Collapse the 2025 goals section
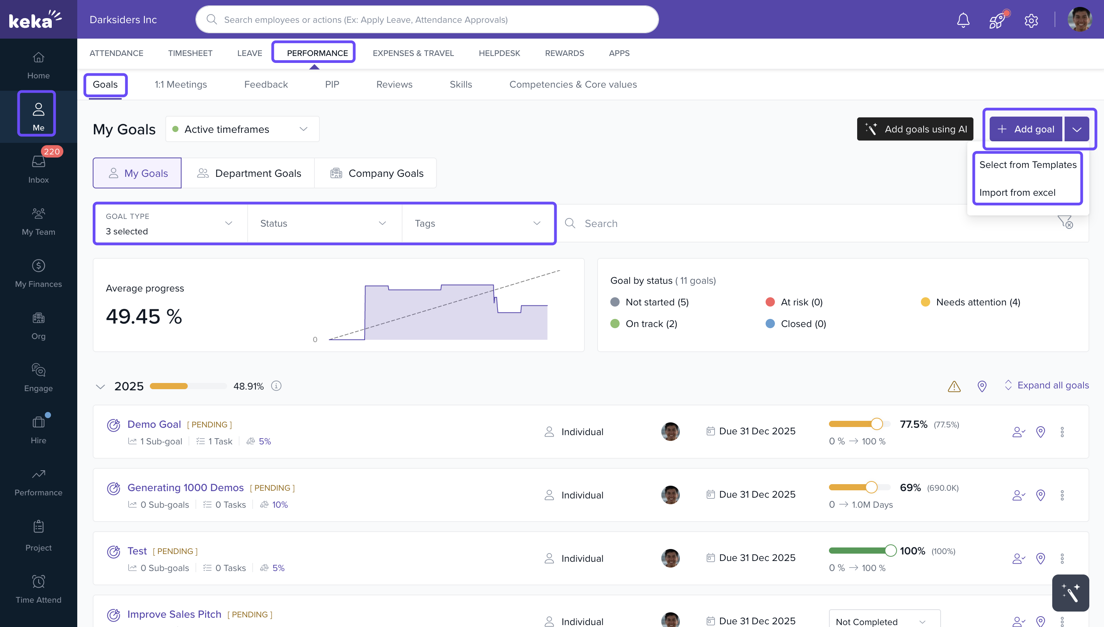 click(100, 386)
